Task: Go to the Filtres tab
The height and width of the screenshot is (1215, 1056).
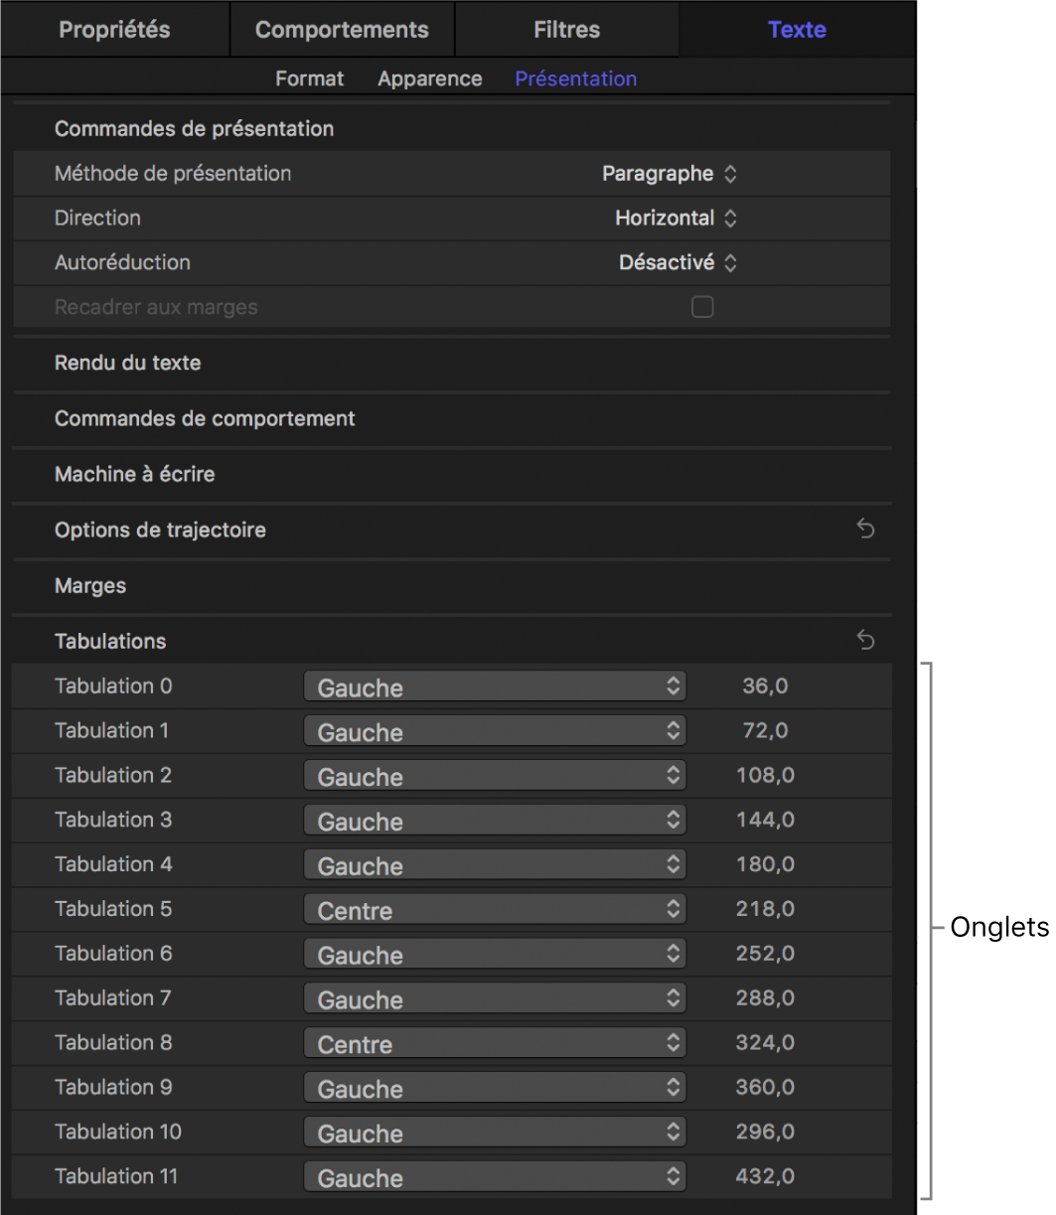Action: (566, 30)
